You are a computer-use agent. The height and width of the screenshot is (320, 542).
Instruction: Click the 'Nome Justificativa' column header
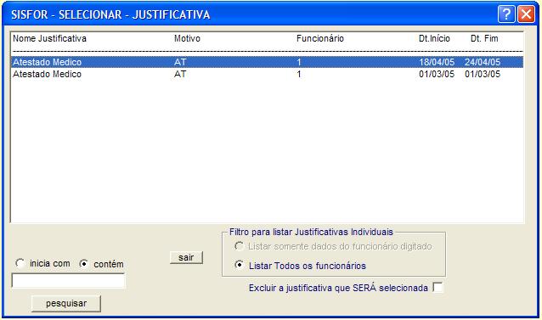[50, 38]
